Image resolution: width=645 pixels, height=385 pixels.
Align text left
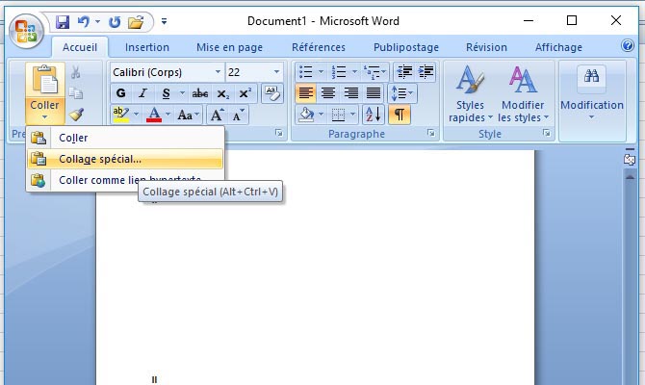(x=305, y=93)
